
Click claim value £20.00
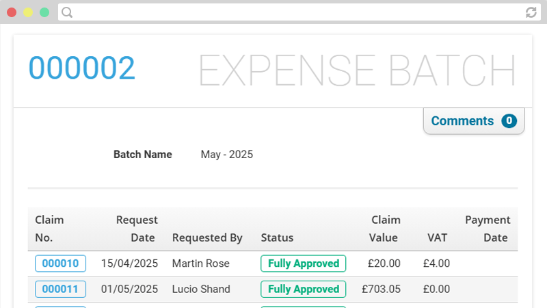[x=384, y=264]
